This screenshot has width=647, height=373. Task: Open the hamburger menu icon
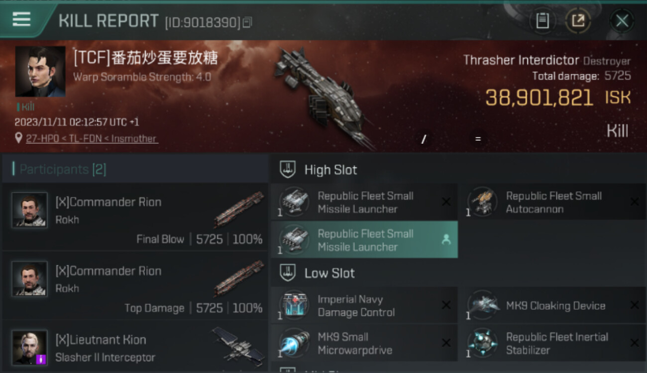[x=21, y=19]
